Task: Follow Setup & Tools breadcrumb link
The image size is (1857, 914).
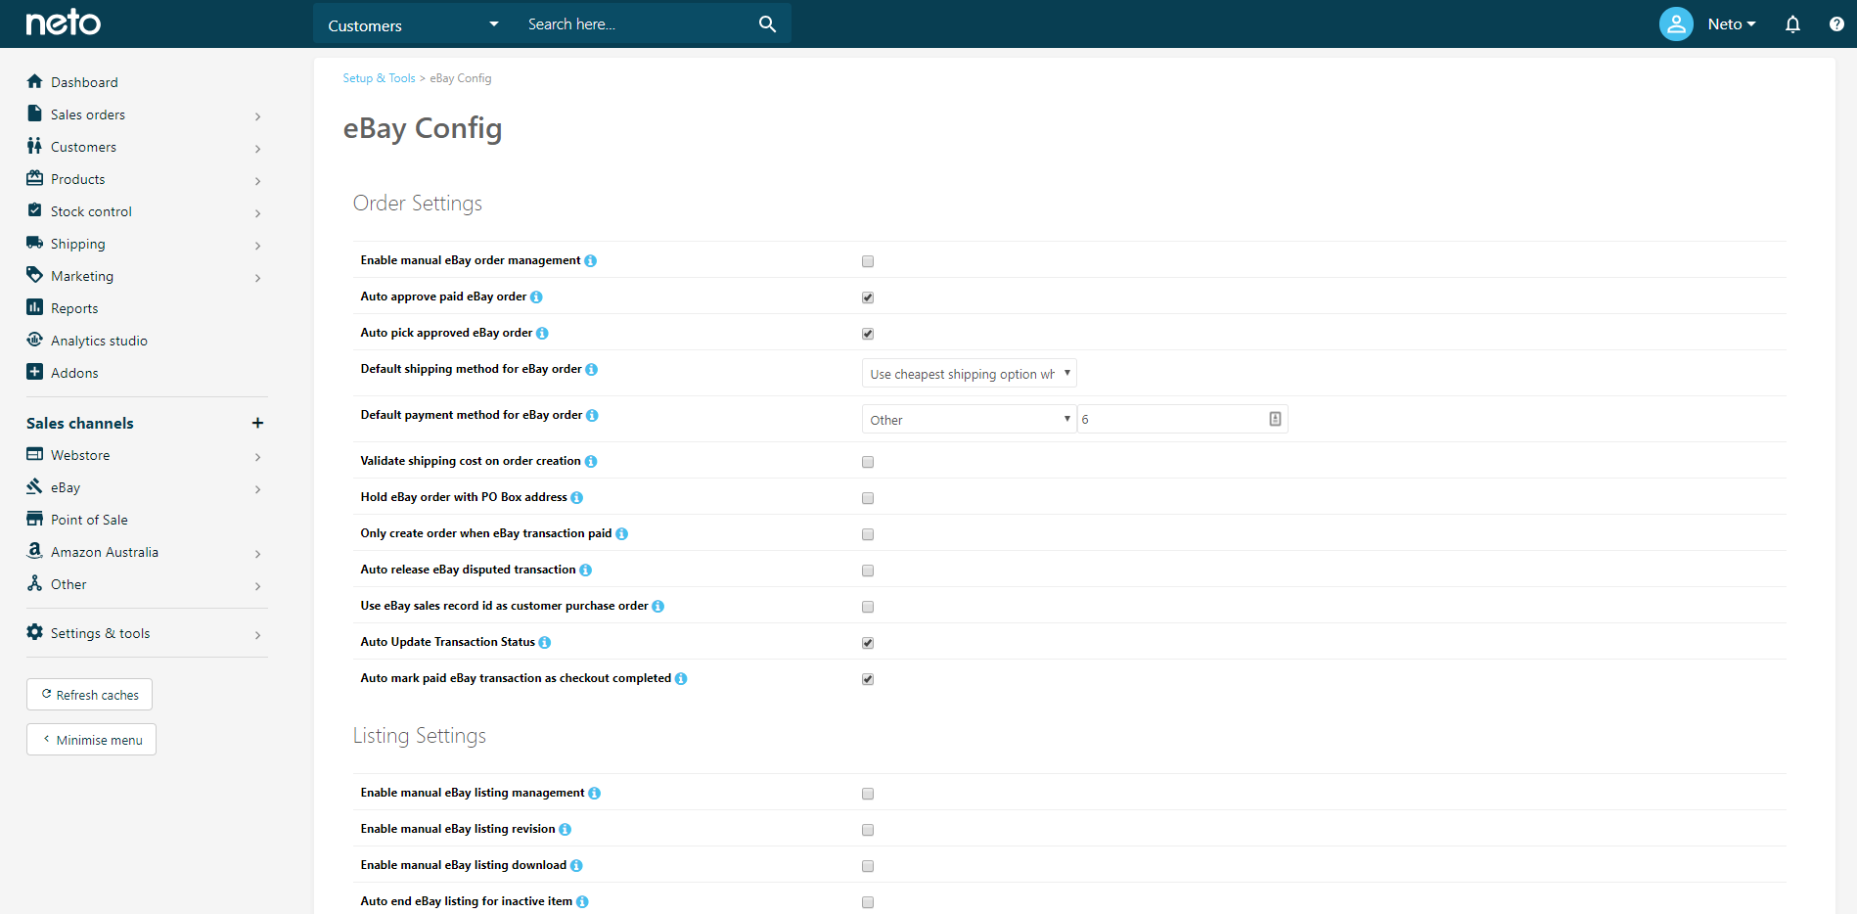Action: point(379,78)
